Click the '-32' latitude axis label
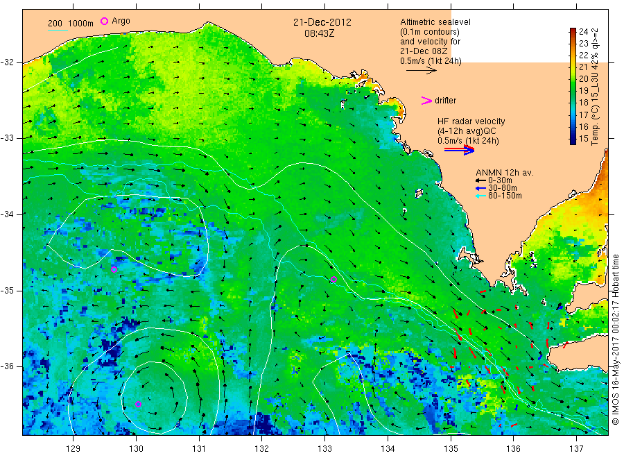 pyautogui.click(x=7, y=62)
